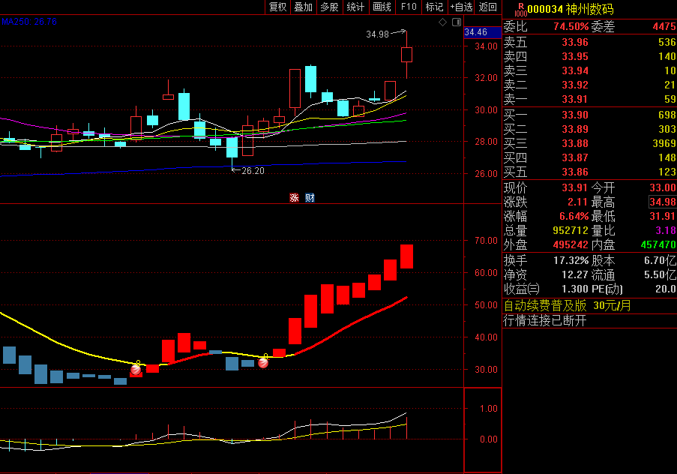Image resolution: width=677 pixels, height=474 pixels.
Task: Open the 自动续费普及版 30元/月 link
Action: tap(567, 305)
